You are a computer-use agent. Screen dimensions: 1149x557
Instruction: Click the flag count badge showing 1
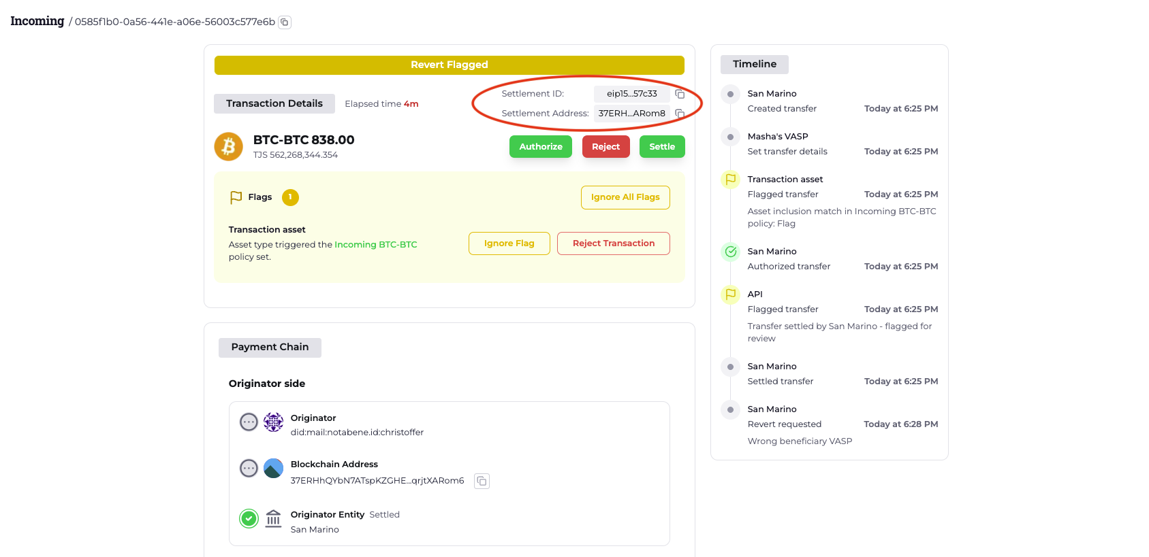pos(290,197)
